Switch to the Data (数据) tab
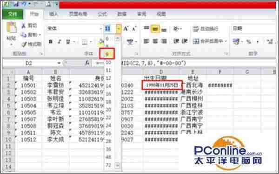279x174 pixels. (x=122, y=14)
